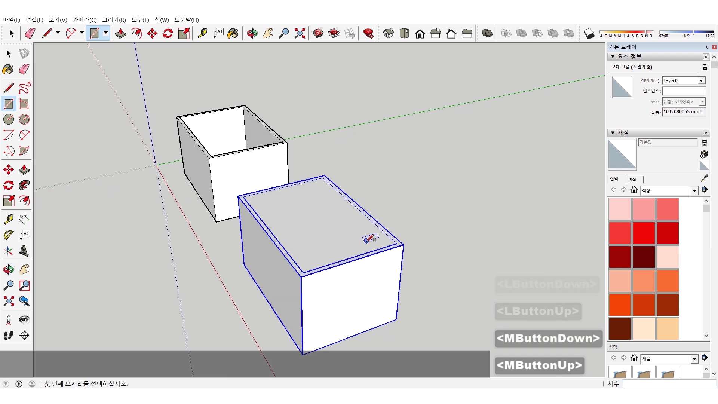Activate the Orbit tool in top toolbar
Viewport: 718px width, 404px height.
click(252, 33)
